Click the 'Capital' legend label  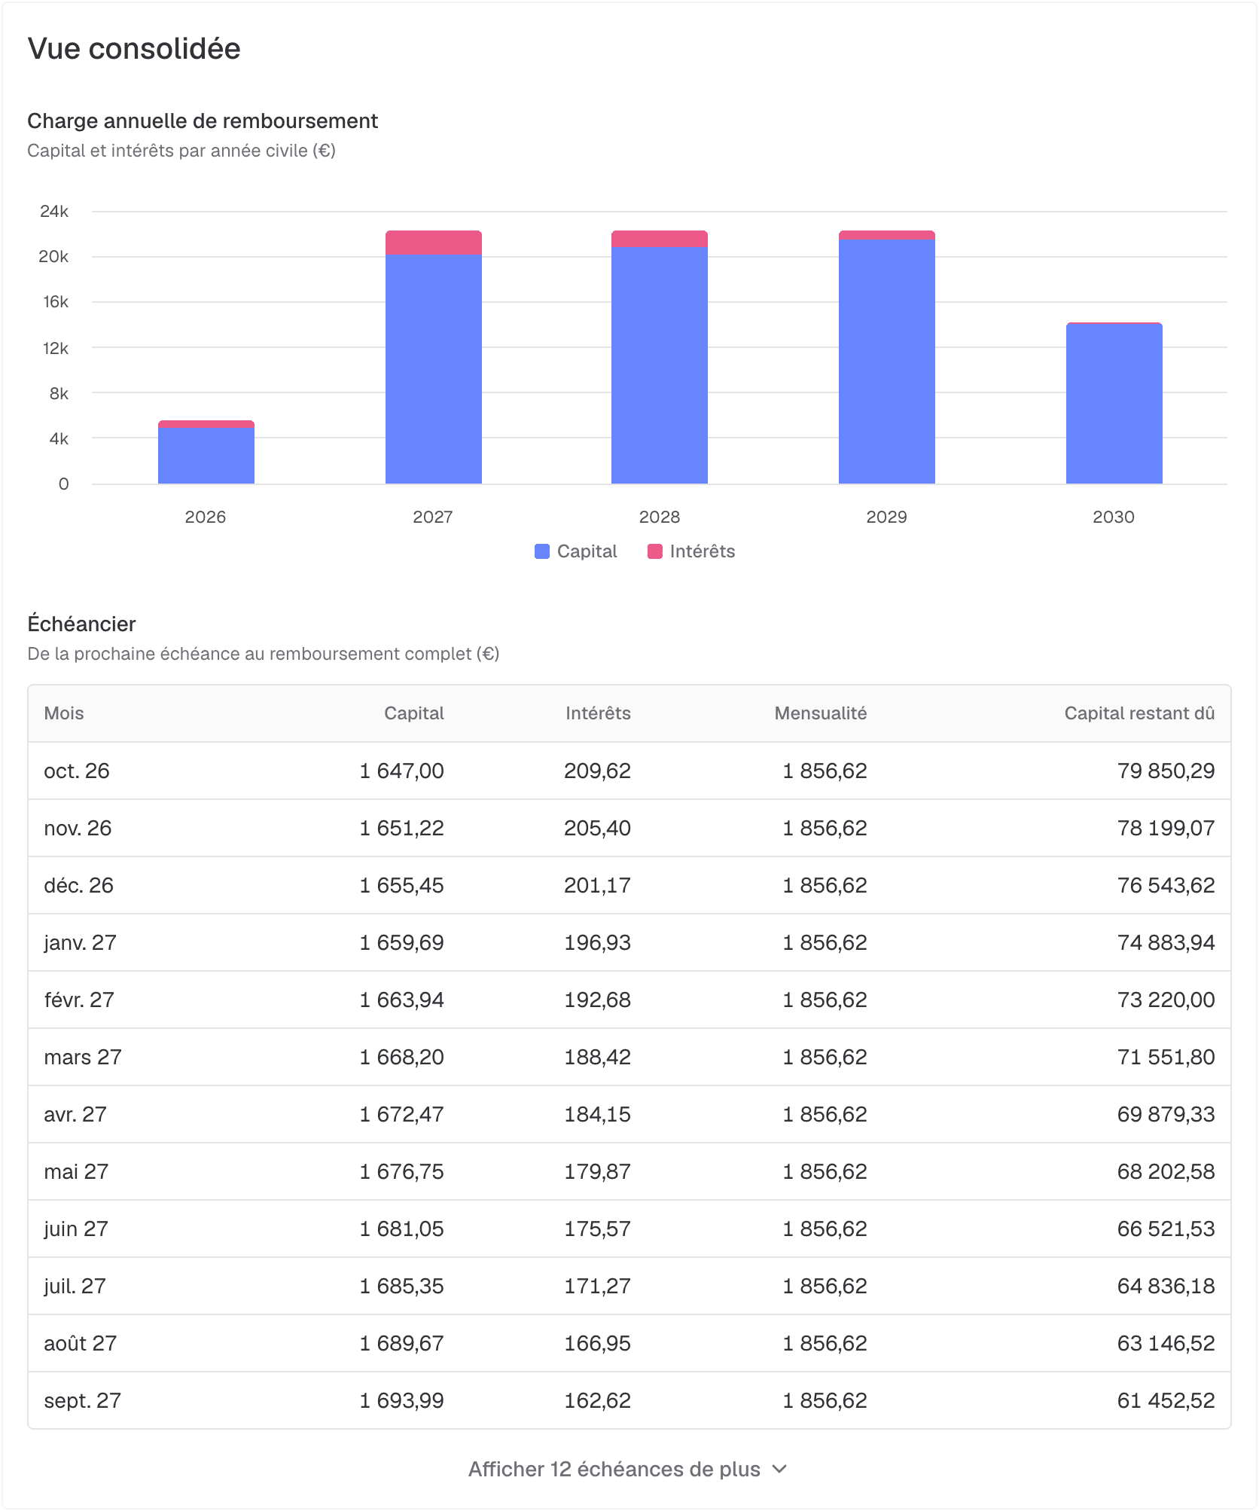587,551
